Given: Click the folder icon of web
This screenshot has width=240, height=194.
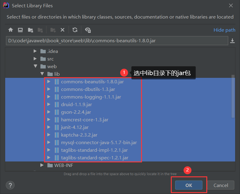Looking at the screenshot, I should [43, 66].
